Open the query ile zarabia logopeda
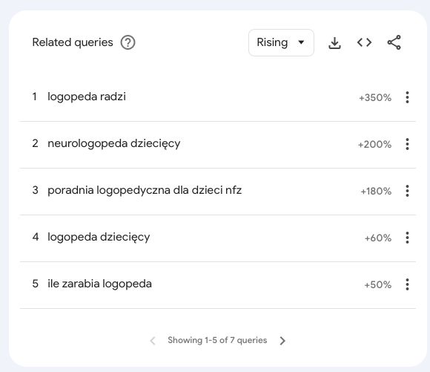 tap(99, 284)
